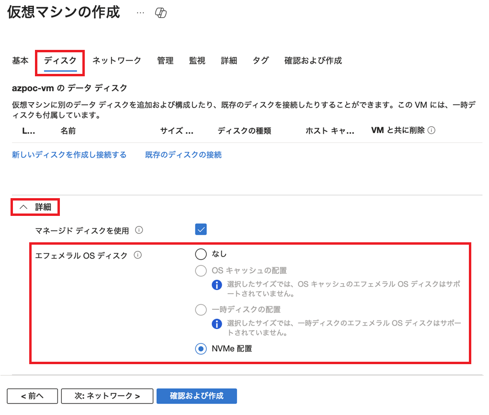Image resolution: width=489 pixels, height=415 pixels.
Task: Select the NVMe 配置 radio button
Action: (201, 348)
